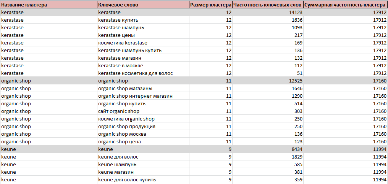
Task: Click the cell 'косметика kerastase'
Action: 143,43
